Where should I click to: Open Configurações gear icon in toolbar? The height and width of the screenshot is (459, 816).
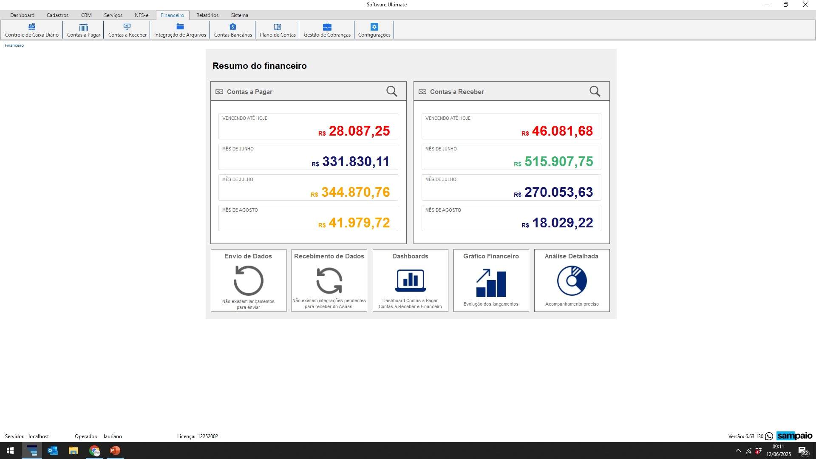pos(374,27)
